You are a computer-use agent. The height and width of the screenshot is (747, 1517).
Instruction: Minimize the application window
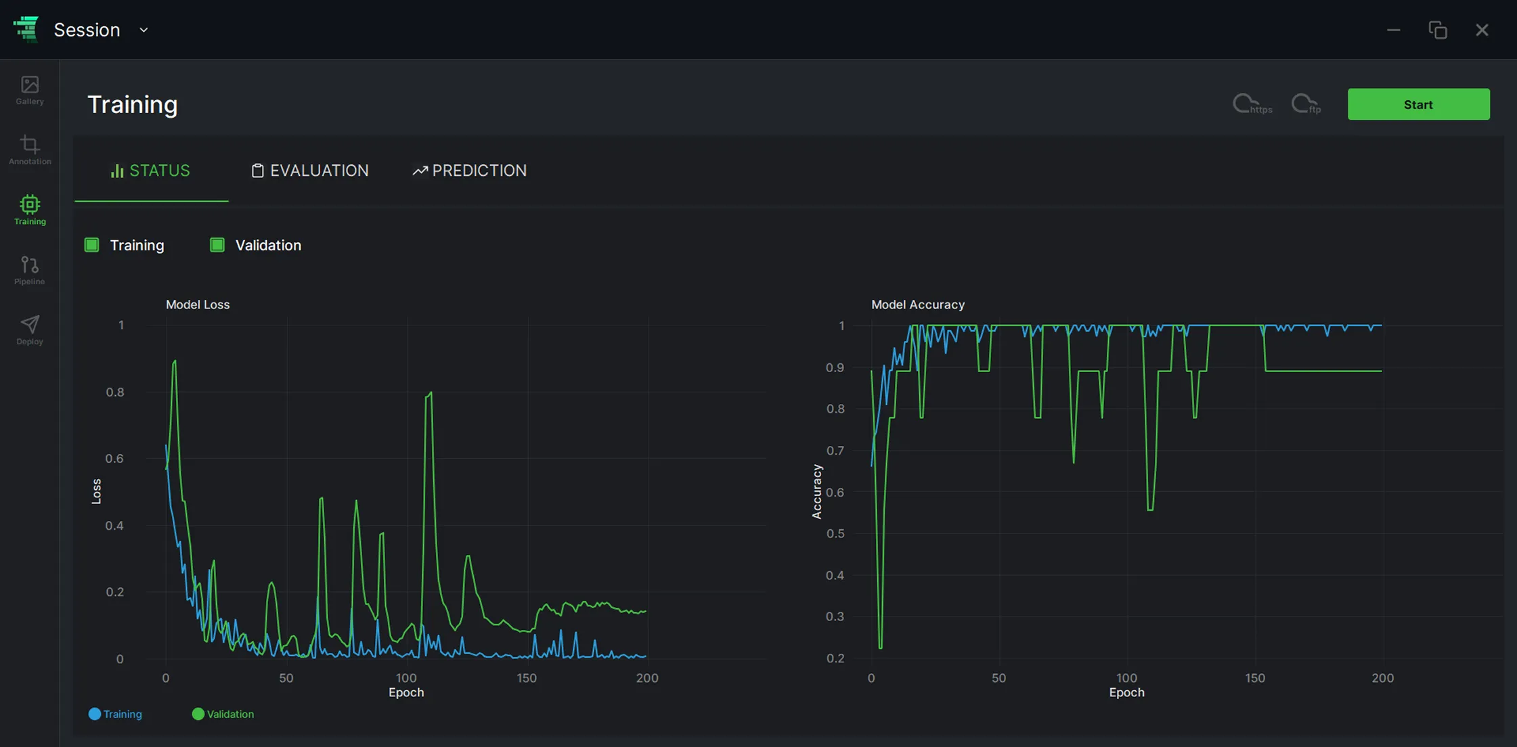click(1393, 30)
